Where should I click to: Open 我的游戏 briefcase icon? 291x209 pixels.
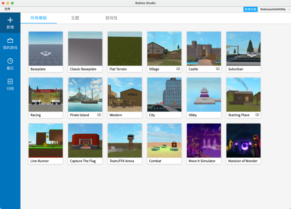point(10,40)
